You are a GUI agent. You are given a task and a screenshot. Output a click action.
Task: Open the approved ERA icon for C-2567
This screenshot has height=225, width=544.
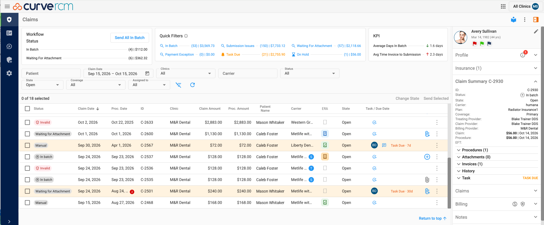(325, 145)
